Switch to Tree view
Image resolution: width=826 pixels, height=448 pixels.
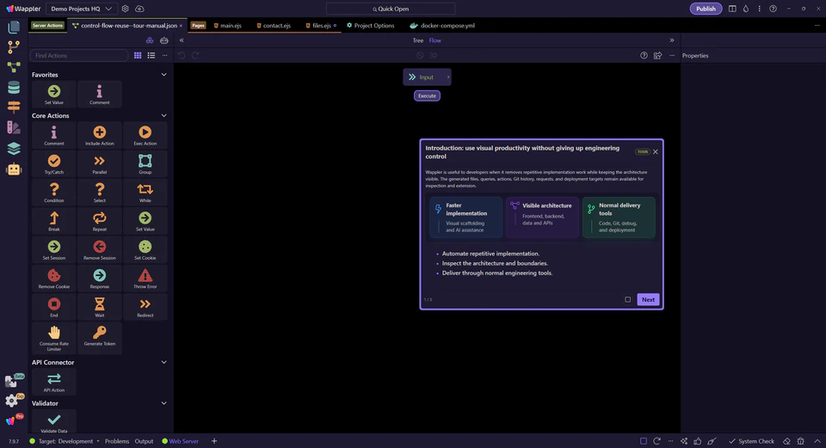click(418, 40)
